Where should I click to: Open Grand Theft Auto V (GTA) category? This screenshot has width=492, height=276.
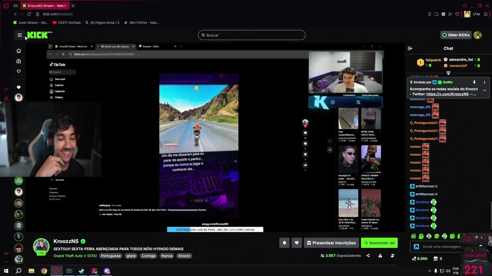[75, 256]
